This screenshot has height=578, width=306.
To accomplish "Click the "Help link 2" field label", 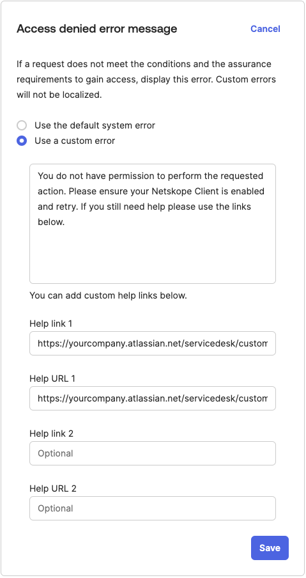I will [x=52, y=434].
